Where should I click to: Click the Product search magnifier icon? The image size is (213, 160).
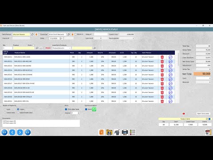(37, 48)
